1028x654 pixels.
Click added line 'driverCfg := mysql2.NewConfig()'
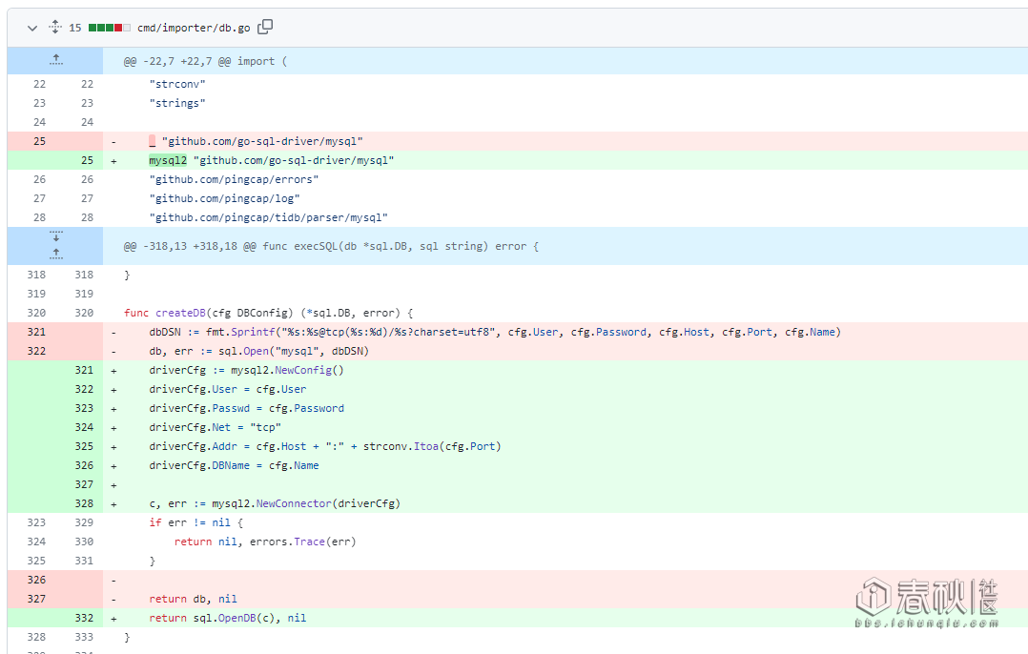pos(246,370)
